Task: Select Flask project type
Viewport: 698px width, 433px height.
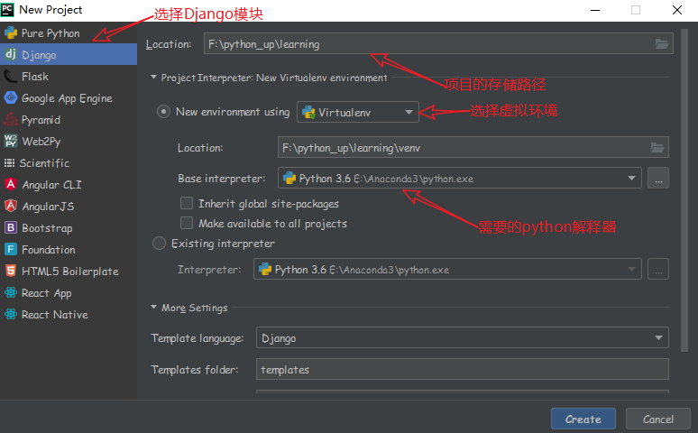Action: (x=69, y=76)
